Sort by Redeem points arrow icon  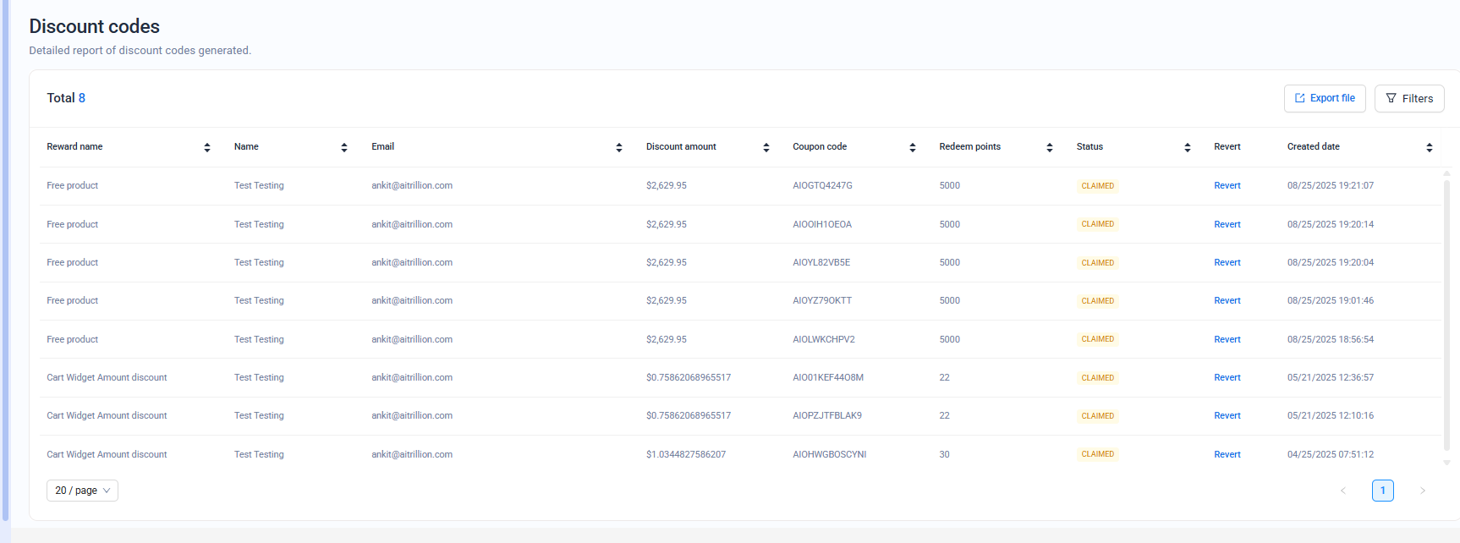pos(1050,147)
